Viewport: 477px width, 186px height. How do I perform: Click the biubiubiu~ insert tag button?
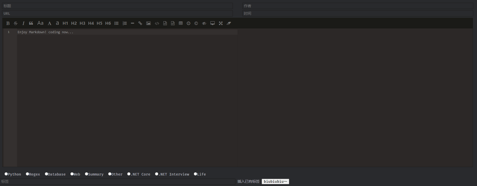(x=275, y=182)
